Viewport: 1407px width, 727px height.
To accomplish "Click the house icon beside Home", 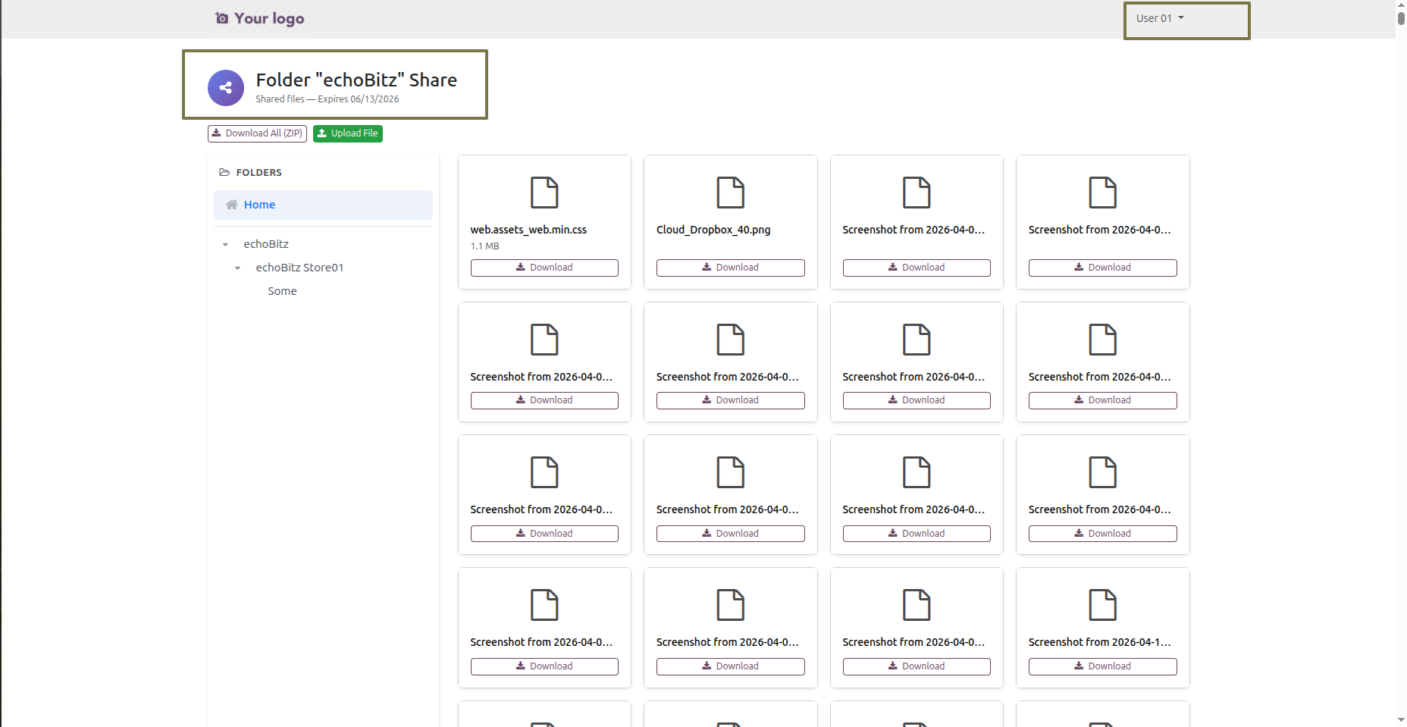I will (x=232, y=205).
